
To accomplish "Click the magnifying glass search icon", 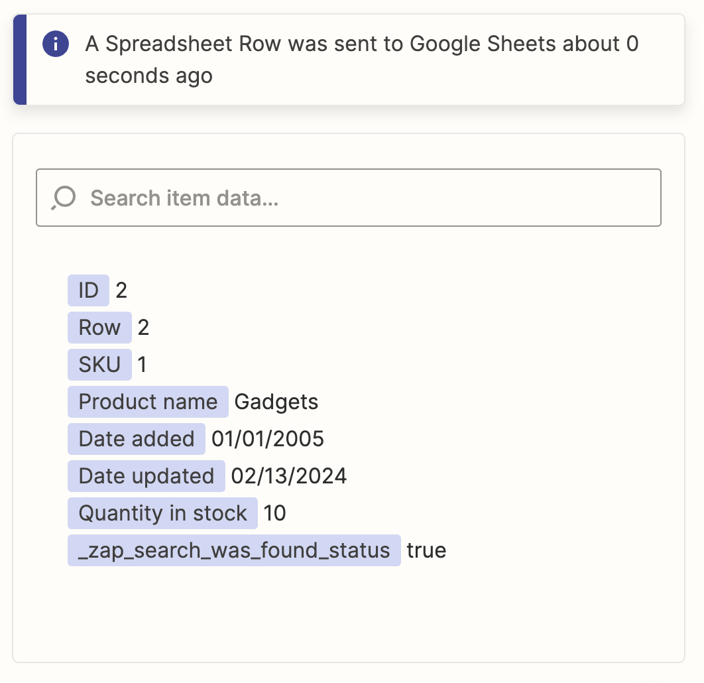I will coord(64,198).
